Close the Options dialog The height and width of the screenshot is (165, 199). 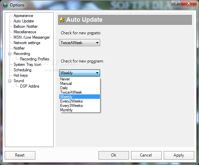(x=188, y=3)
